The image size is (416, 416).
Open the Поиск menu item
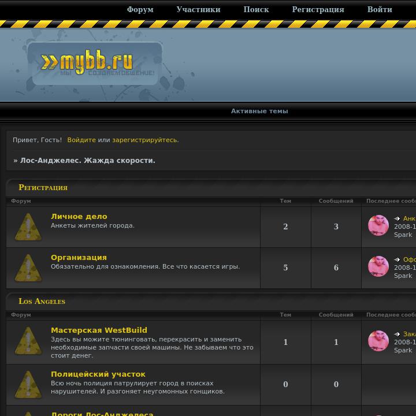click(x=256, y=10)
